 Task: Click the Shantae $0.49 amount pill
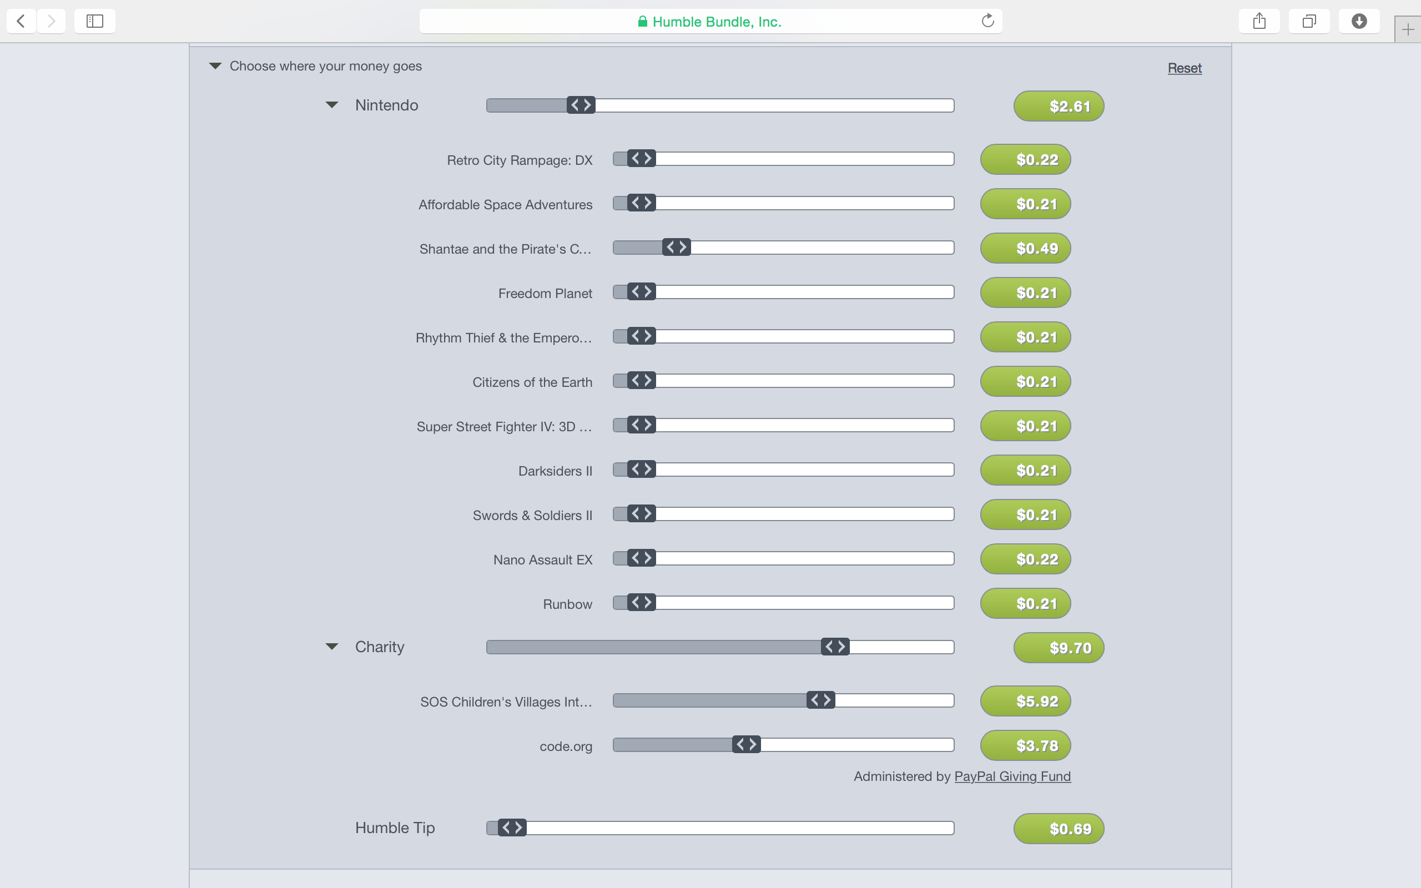click(1025, 249)
